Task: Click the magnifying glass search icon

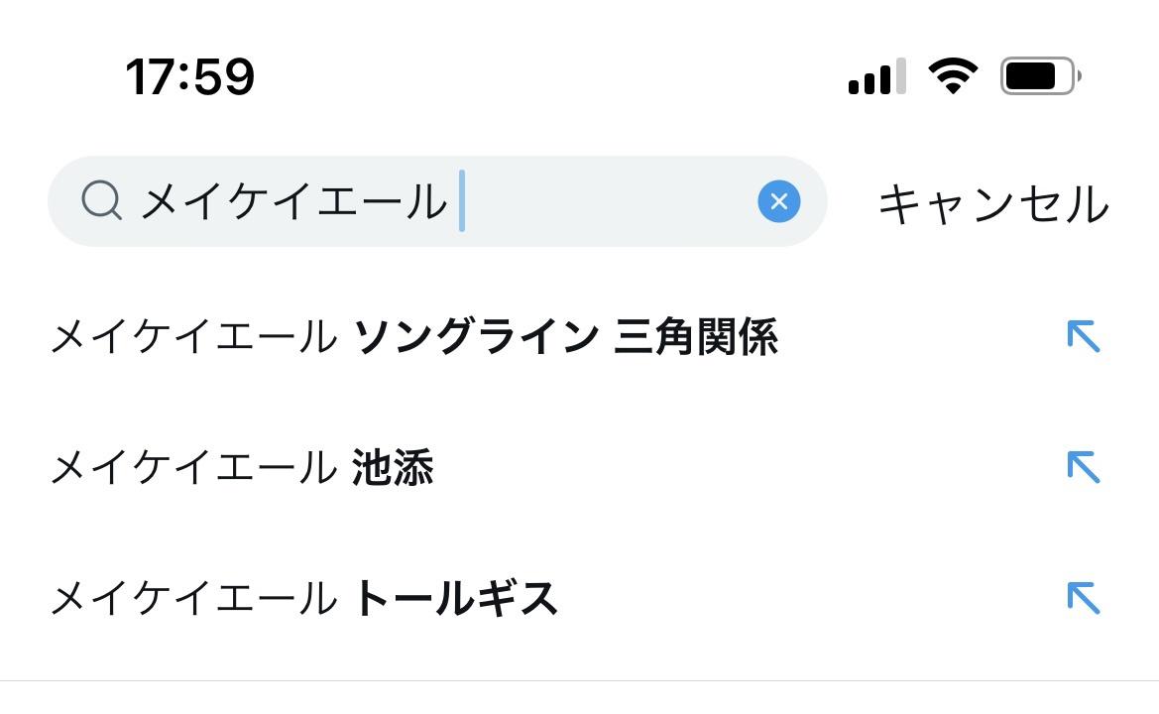Action: (101, 201)
